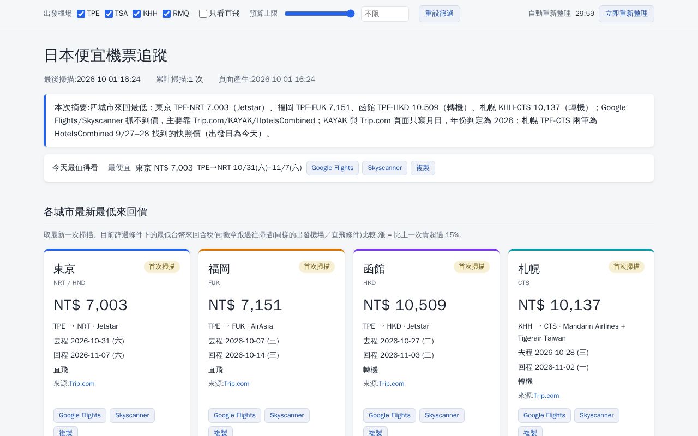698x436 pixels.
Task: Open Google Flights in 今天最值得看 bar
Action: coord(333,168)
